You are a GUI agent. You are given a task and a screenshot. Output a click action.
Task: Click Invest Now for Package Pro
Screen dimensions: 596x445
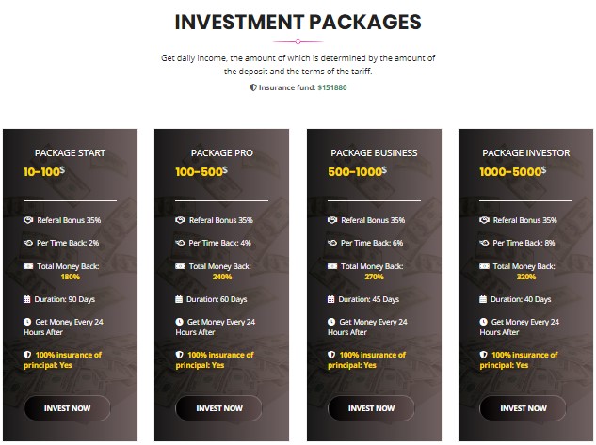click(219, 408)
